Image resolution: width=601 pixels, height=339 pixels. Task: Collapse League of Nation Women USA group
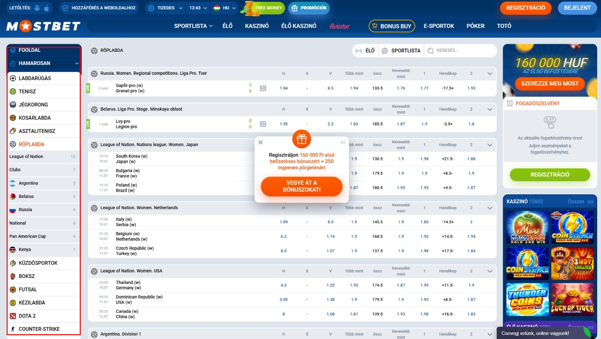click(490, 271)
